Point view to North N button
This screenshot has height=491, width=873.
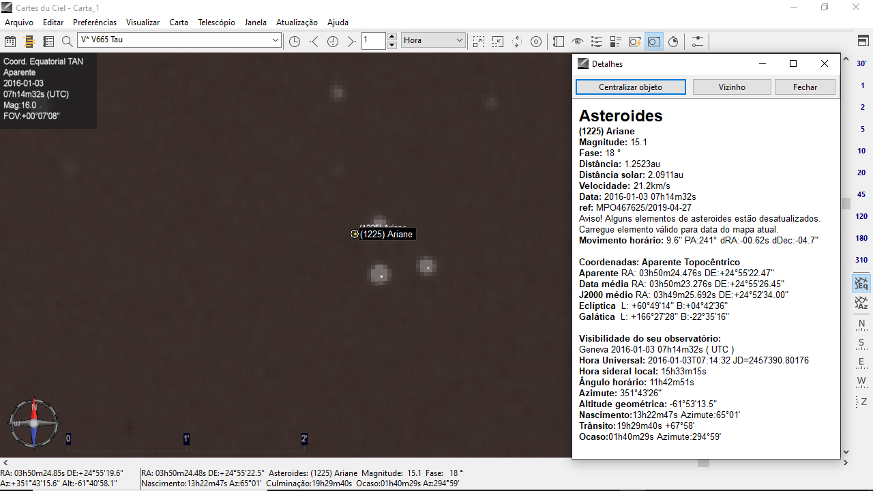pyautogui.click(x=862, y=324)
